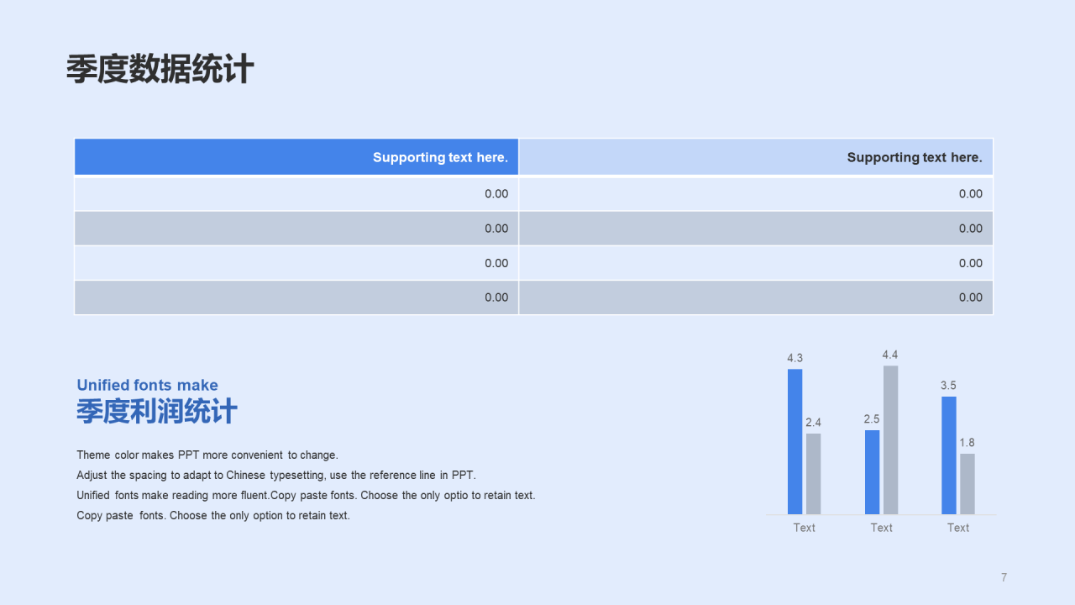Click the data label 4.4 above the bar
Image resolution: width=1075 pixels, height=605 pixels.
pyautogui.click(x=890, y=355)
